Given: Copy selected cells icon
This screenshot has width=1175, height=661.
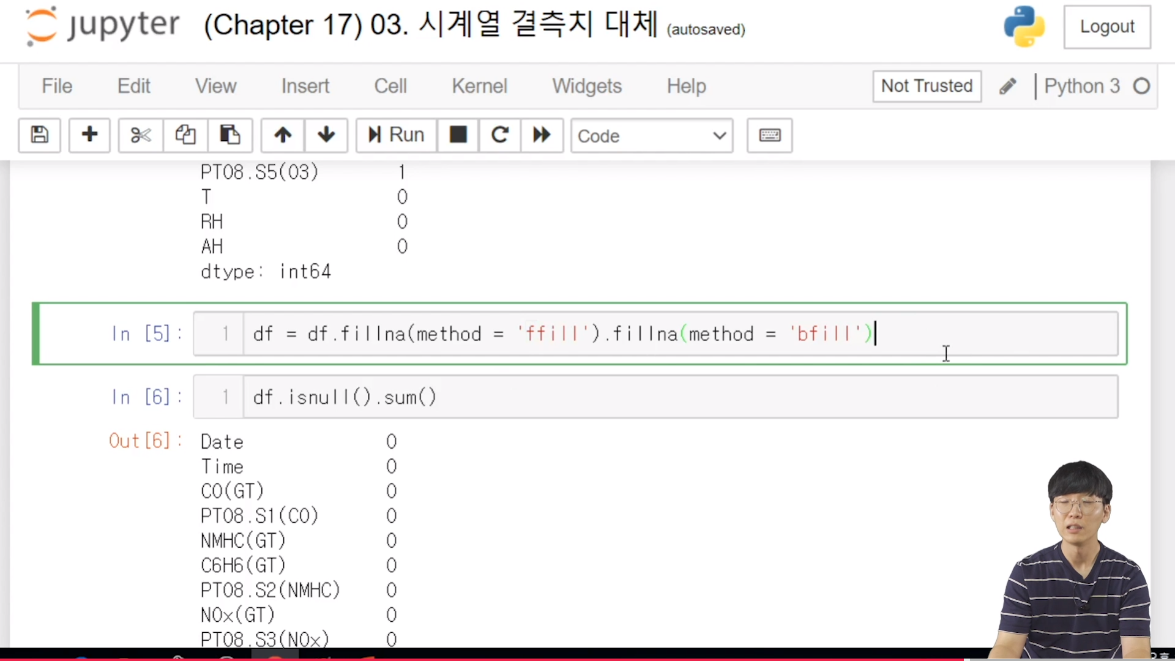Looking at the screenshot, I should point(185,135).
